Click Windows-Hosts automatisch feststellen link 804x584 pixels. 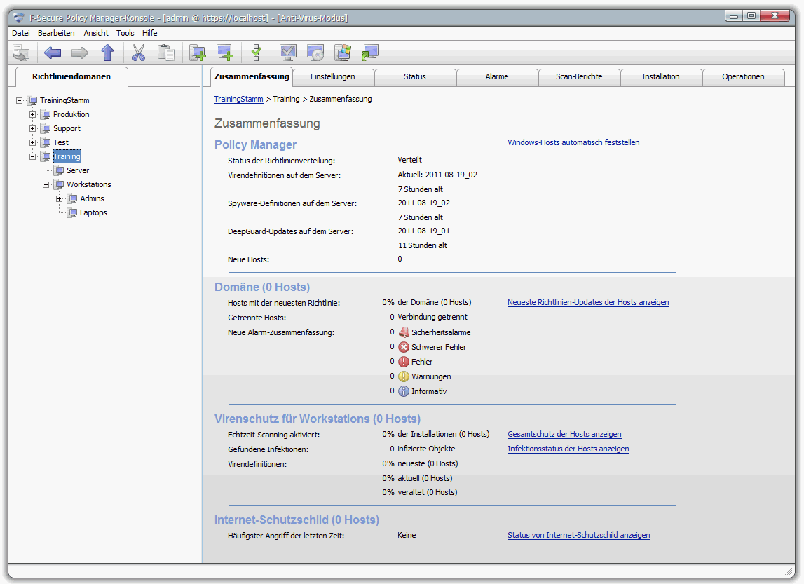(574, 142)
